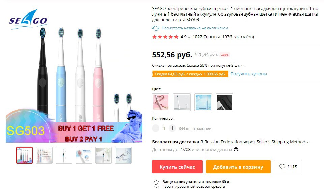Expand the 4.9 rating breakdown chevron
The width and height of the screenshot is (324, 196).
pos(189,37)
